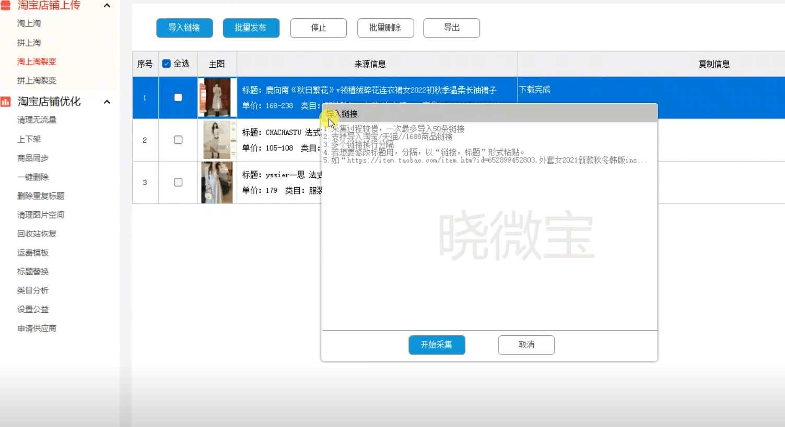The width and height of the screenshot is (785, 427).
Task: Click the 复制信息 column header
Action: pyautogui.click(x=714, y=64)
